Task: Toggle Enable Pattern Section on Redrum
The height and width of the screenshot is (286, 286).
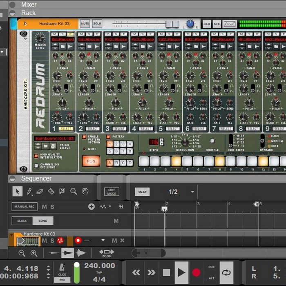Action: point(85,137)
